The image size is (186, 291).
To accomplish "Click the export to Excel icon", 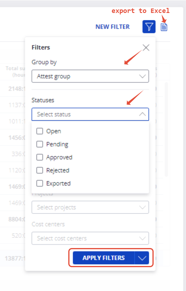I will pyautogui.click(x=164, y=27).
